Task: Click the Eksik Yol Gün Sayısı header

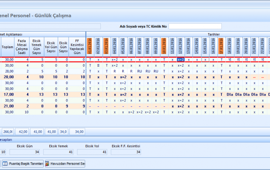Action: tap(51, 47)
